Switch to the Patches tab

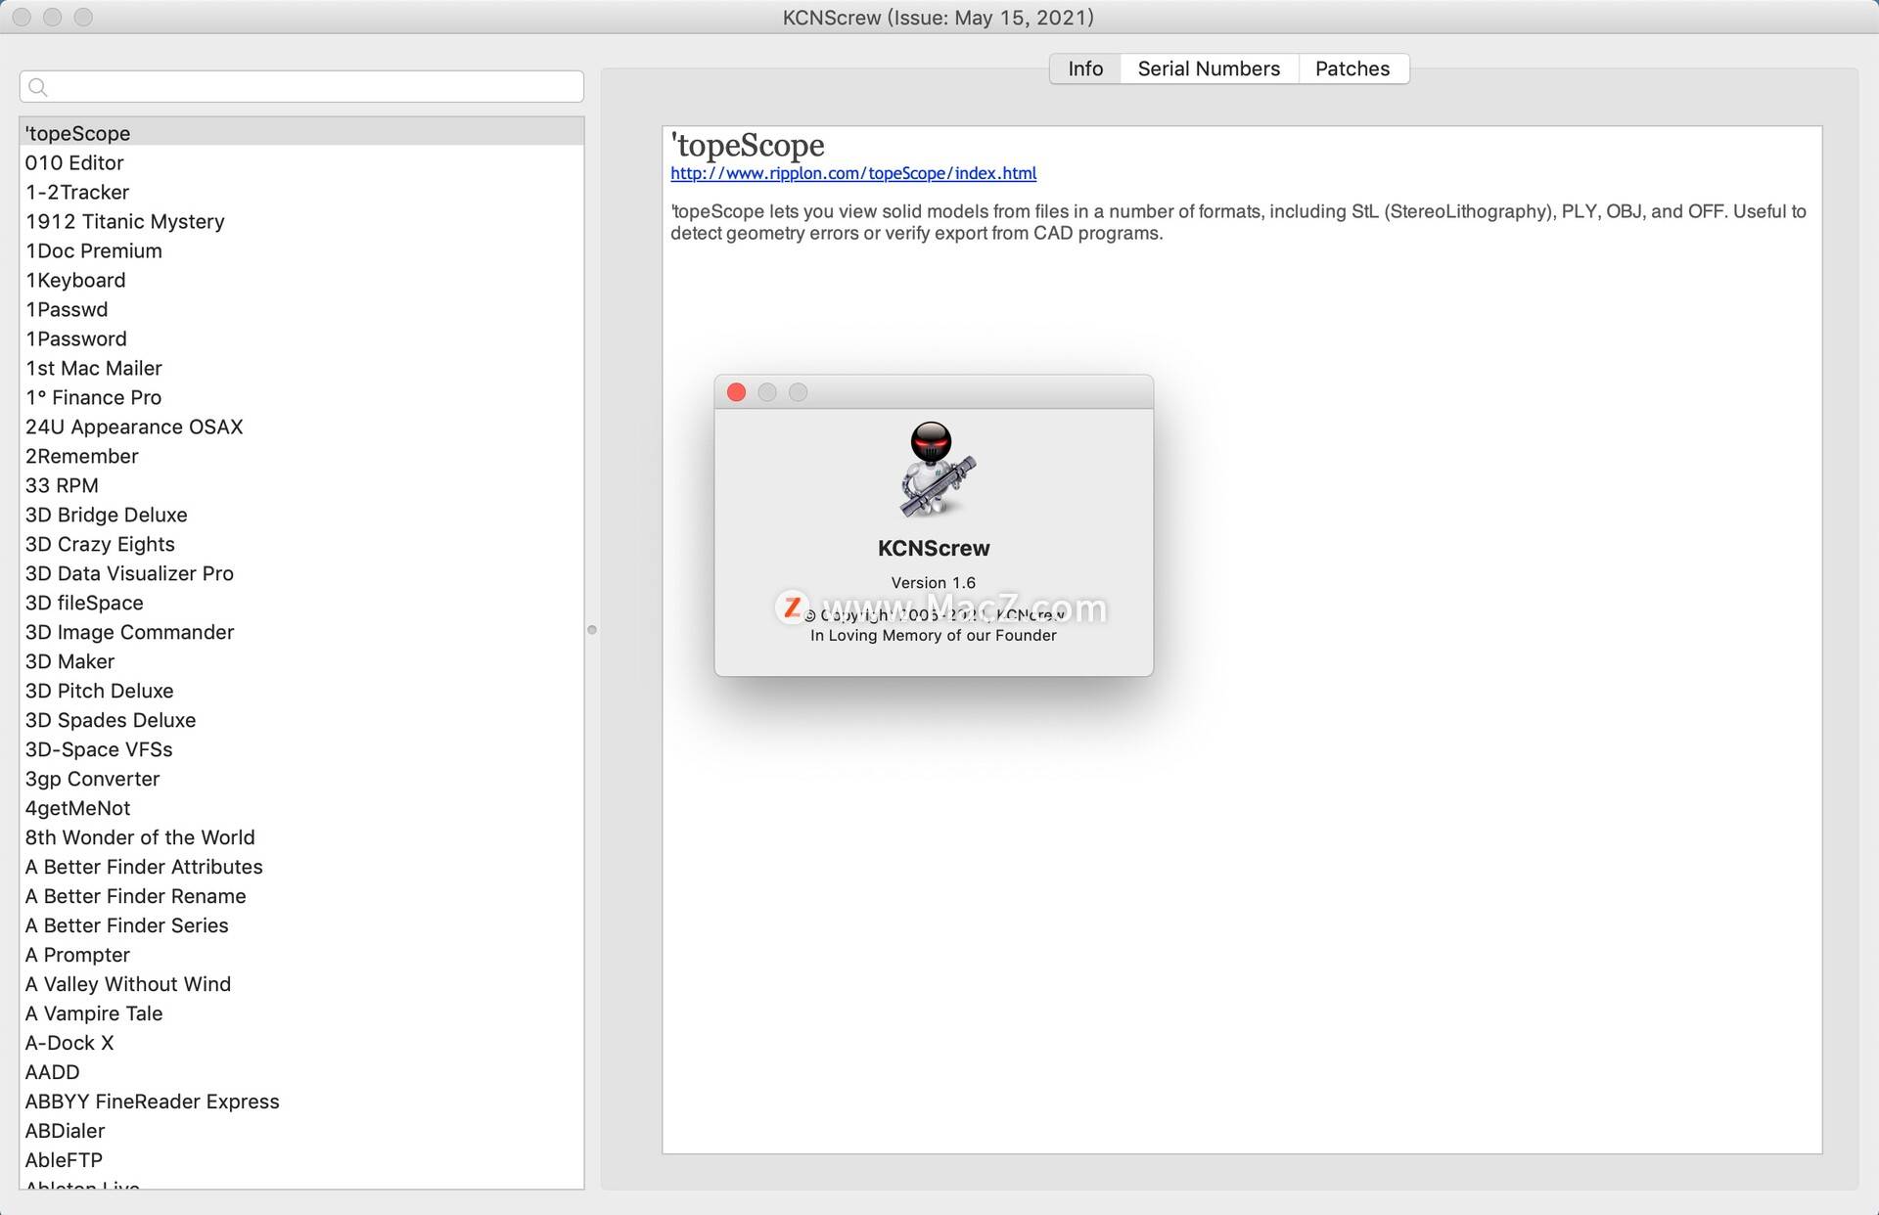(x=1352, y=68)
